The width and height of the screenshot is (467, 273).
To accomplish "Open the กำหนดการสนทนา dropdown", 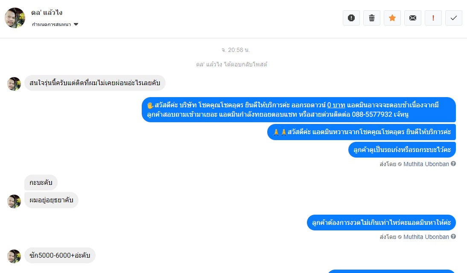I will point(55,24).
